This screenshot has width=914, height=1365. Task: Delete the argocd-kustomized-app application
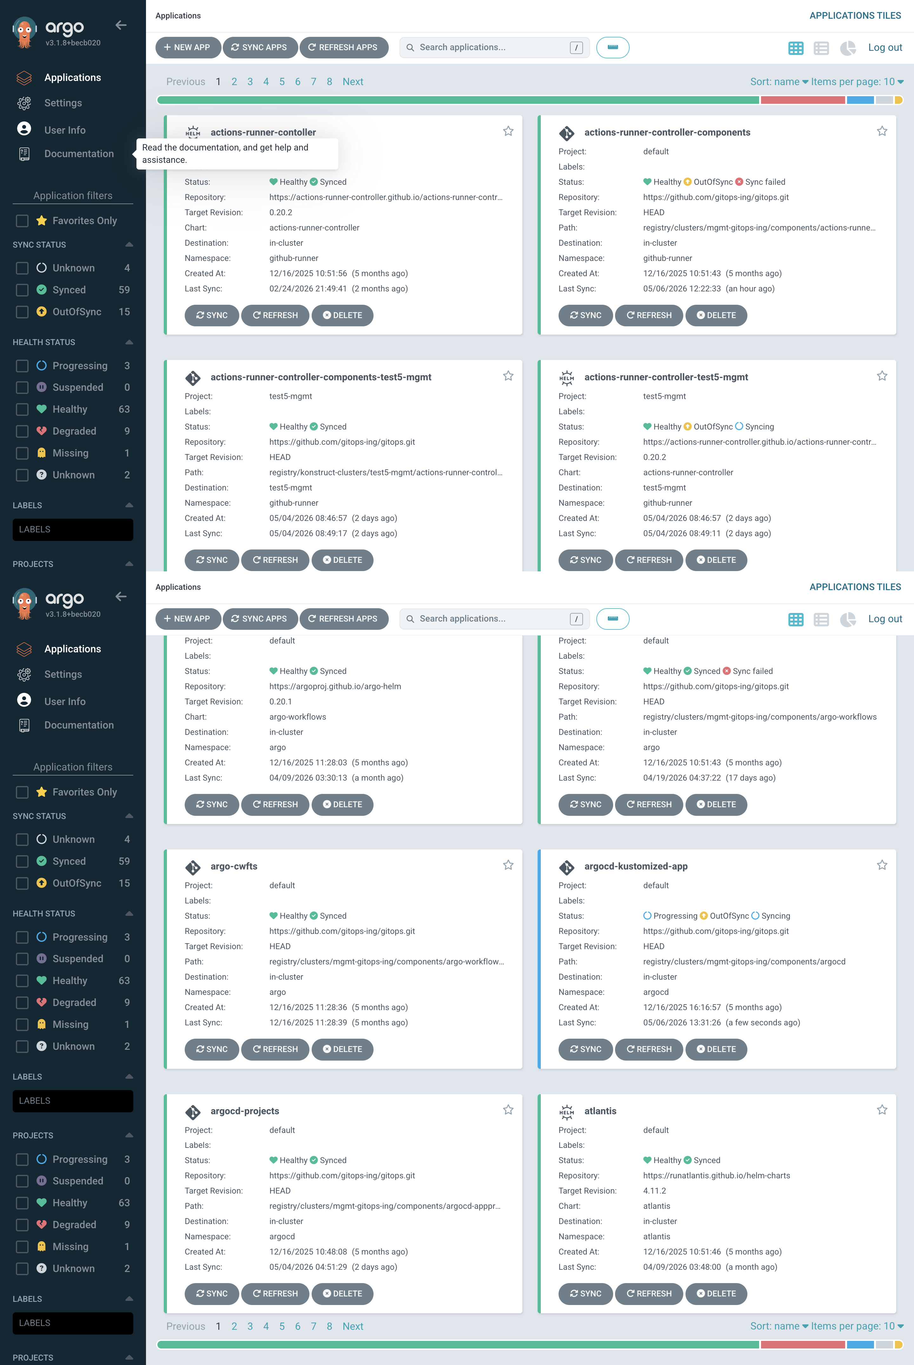click(x=716, y=1049)
